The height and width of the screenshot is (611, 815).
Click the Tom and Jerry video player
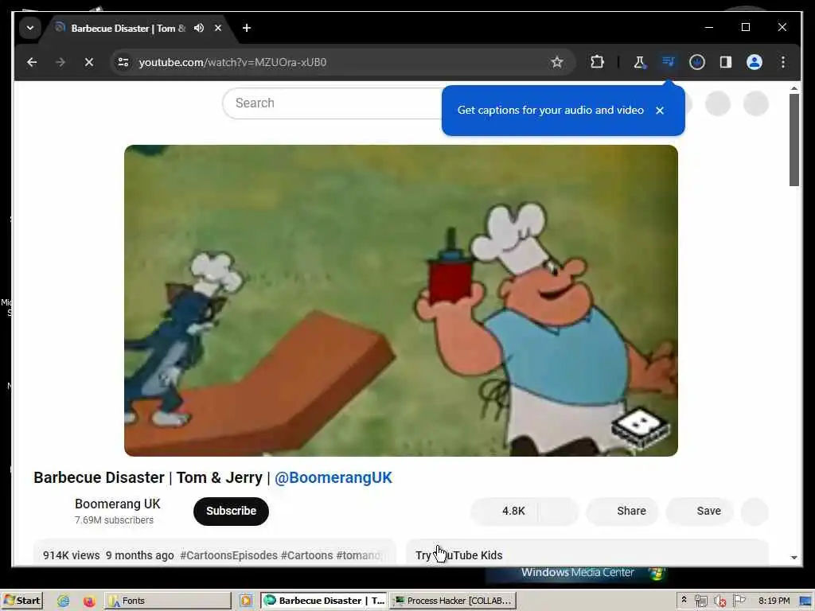click(x=401, y=300)
